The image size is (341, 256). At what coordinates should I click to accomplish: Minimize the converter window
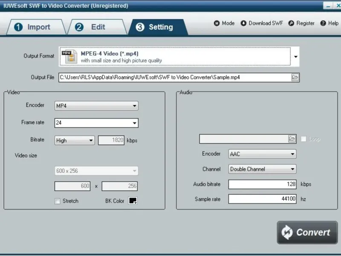(x=328, y=6)
